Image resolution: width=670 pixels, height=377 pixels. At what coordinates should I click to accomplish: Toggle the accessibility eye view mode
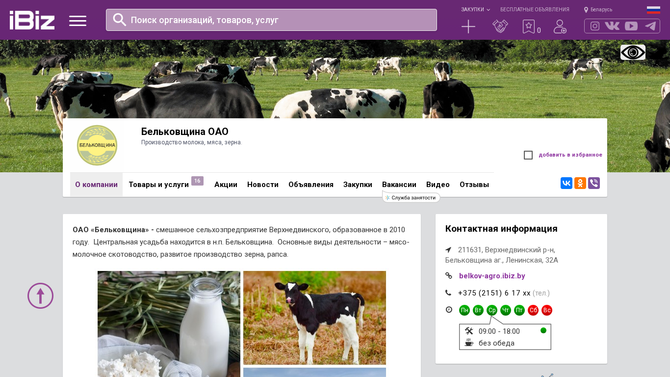point(633,52)
